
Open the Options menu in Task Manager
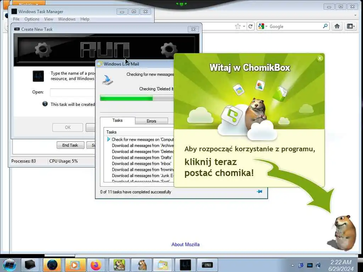(x=32, y=19)
